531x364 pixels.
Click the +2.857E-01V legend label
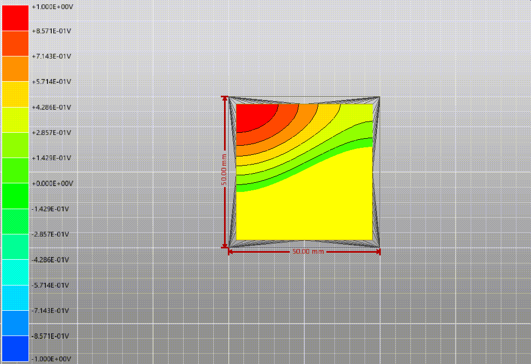(x=52, y=132)
